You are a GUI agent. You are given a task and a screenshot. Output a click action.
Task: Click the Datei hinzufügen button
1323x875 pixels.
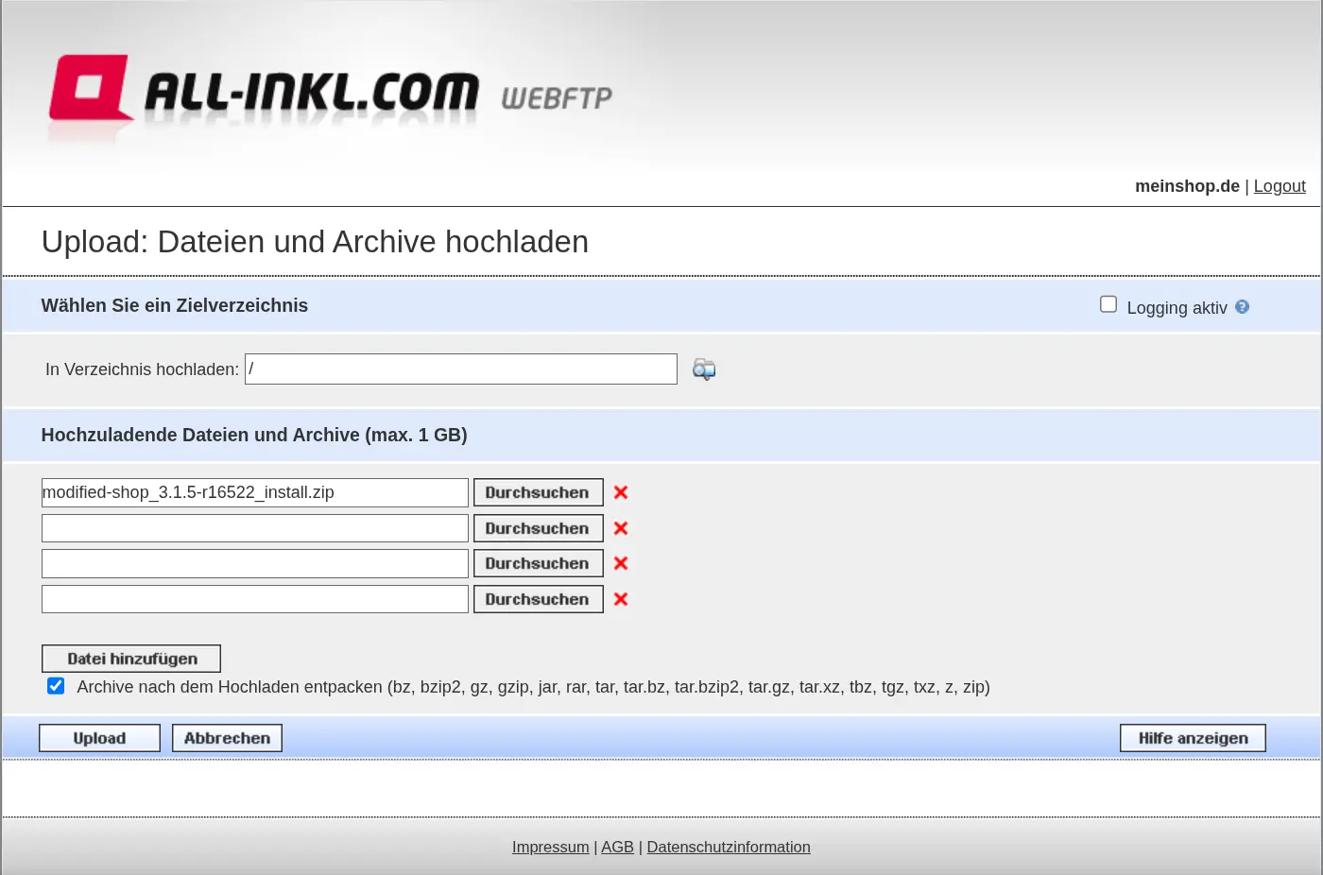[131, 659]
